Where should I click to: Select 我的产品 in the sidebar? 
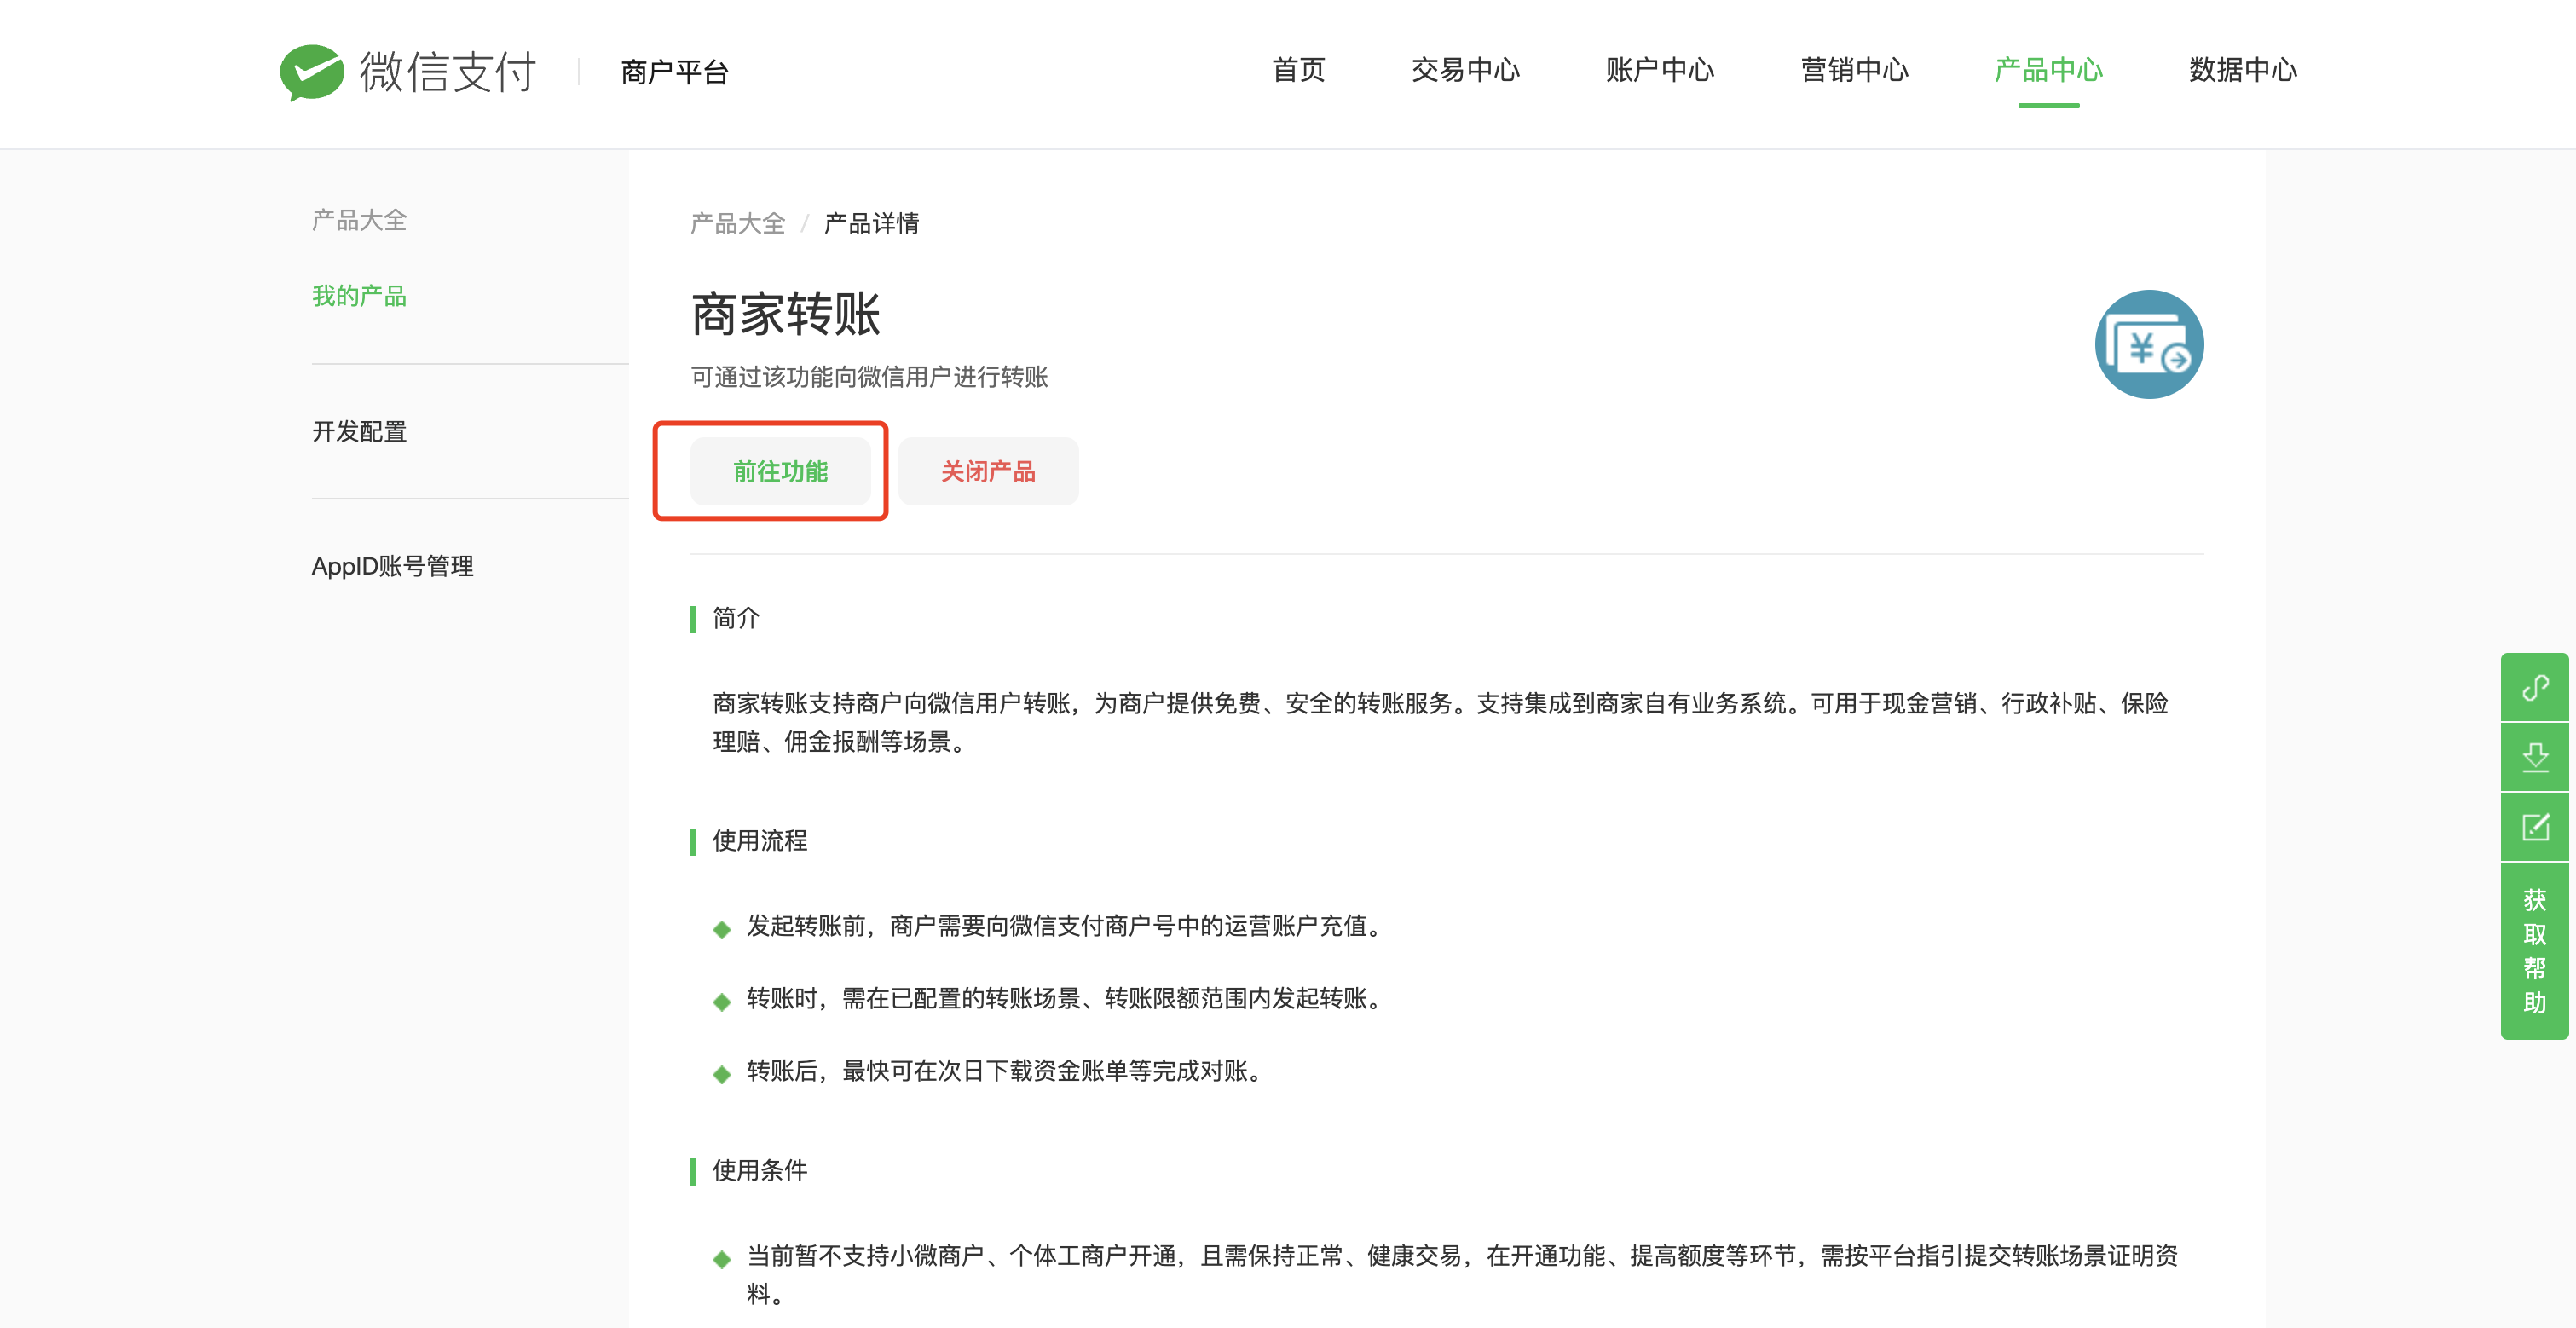click(x=359, y=296)
